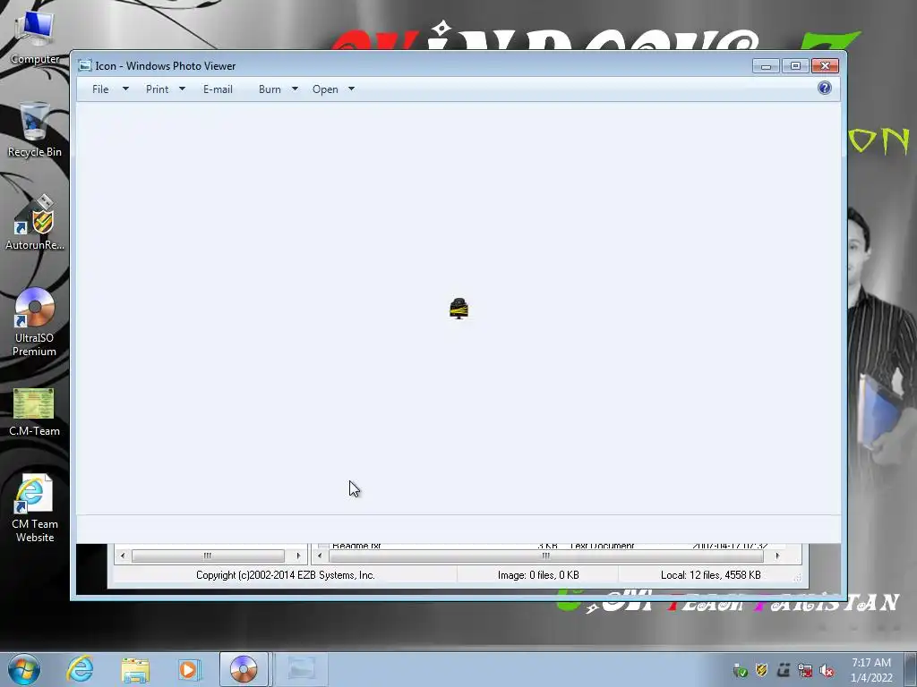Click the displayed ninja icon image

click(x=459, y=309)
